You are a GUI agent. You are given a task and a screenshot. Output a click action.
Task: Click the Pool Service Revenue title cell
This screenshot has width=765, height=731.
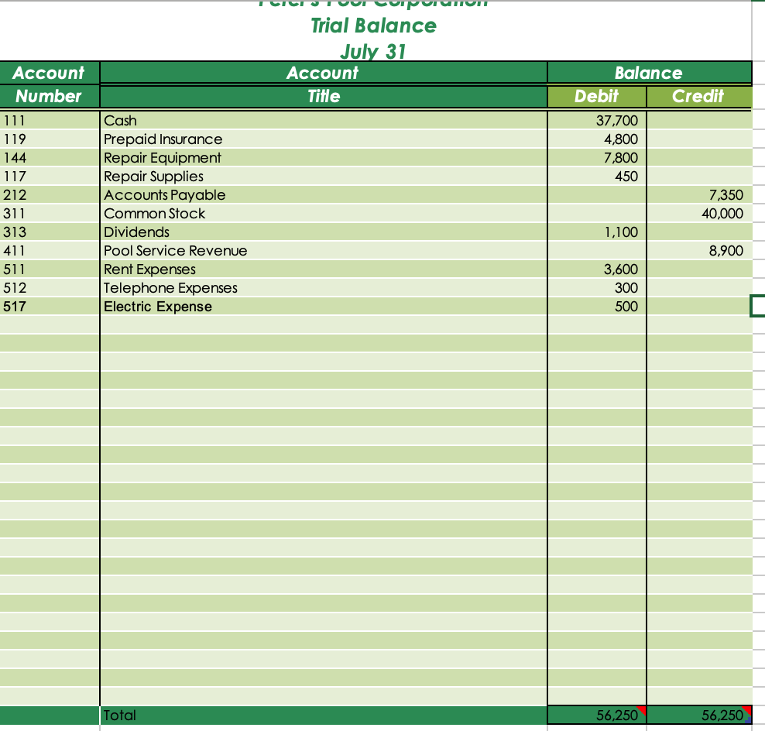[x=174, y=251]
